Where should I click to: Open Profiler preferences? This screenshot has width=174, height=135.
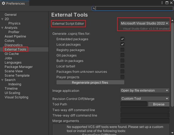[14, 32]
